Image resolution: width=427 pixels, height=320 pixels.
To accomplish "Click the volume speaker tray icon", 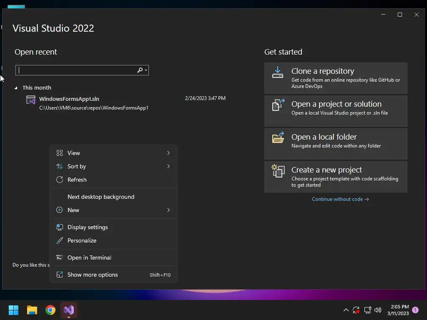I will [378, 310].
